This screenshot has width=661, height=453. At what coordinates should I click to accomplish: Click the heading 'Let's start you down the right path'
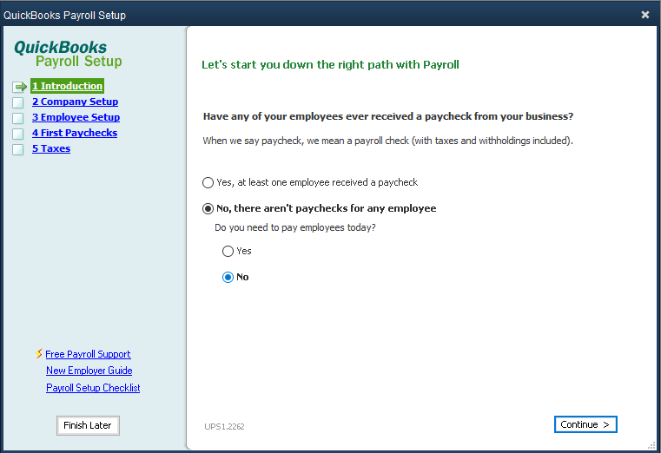[x=330, y=64]
